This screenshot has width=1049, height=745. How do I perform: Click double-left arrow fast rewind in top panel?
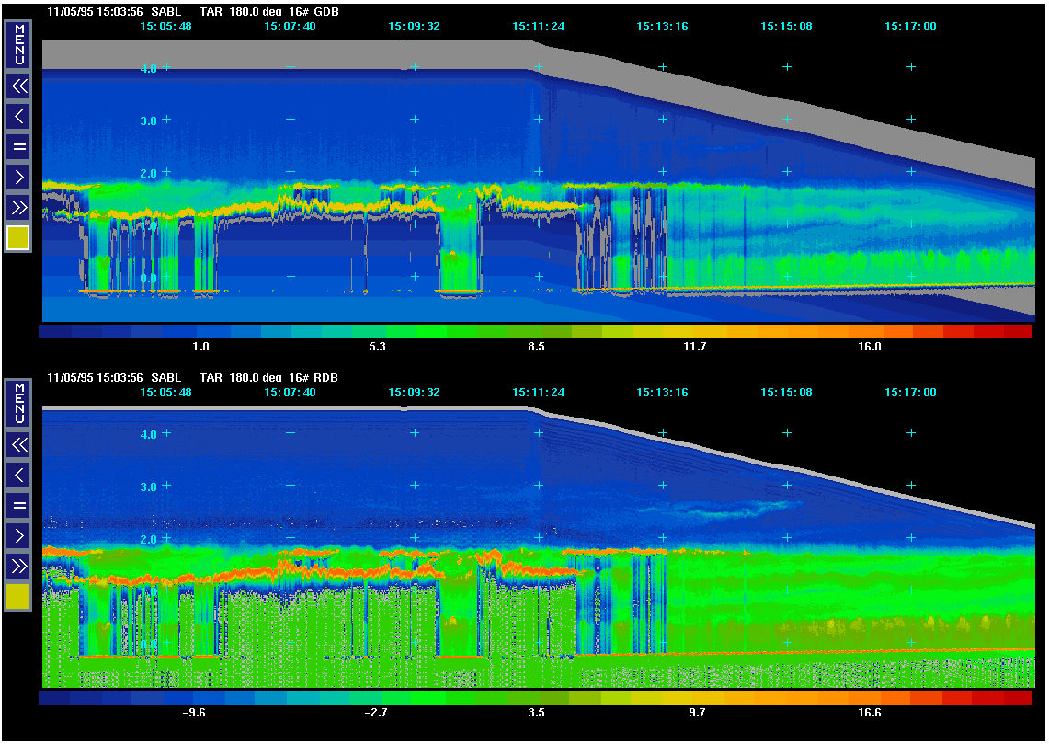tap(18, 86)
